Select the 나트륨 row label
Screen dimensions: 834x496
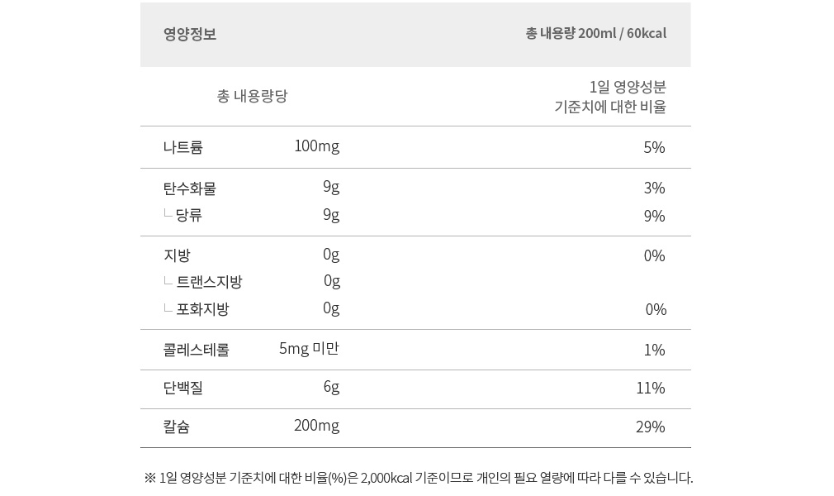point(183,147)
